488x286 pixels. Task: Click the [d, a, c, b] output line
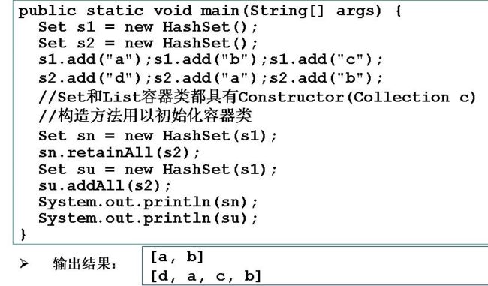tap(206, 276)
